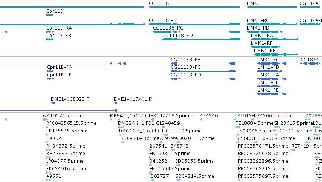Click EST label 202727
Screen dimensions: 322x182
(x=160, y=176)
